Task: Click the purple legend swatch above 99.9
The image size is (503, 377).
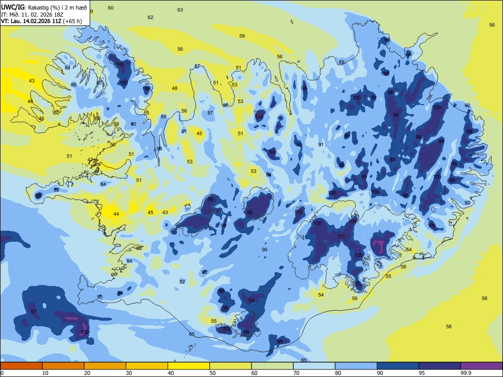Action: click(481, 366)
